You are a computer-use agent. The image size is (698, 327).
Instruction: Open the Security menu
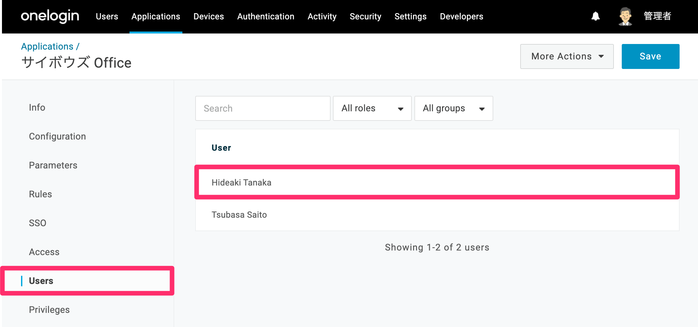pos(365,16)
